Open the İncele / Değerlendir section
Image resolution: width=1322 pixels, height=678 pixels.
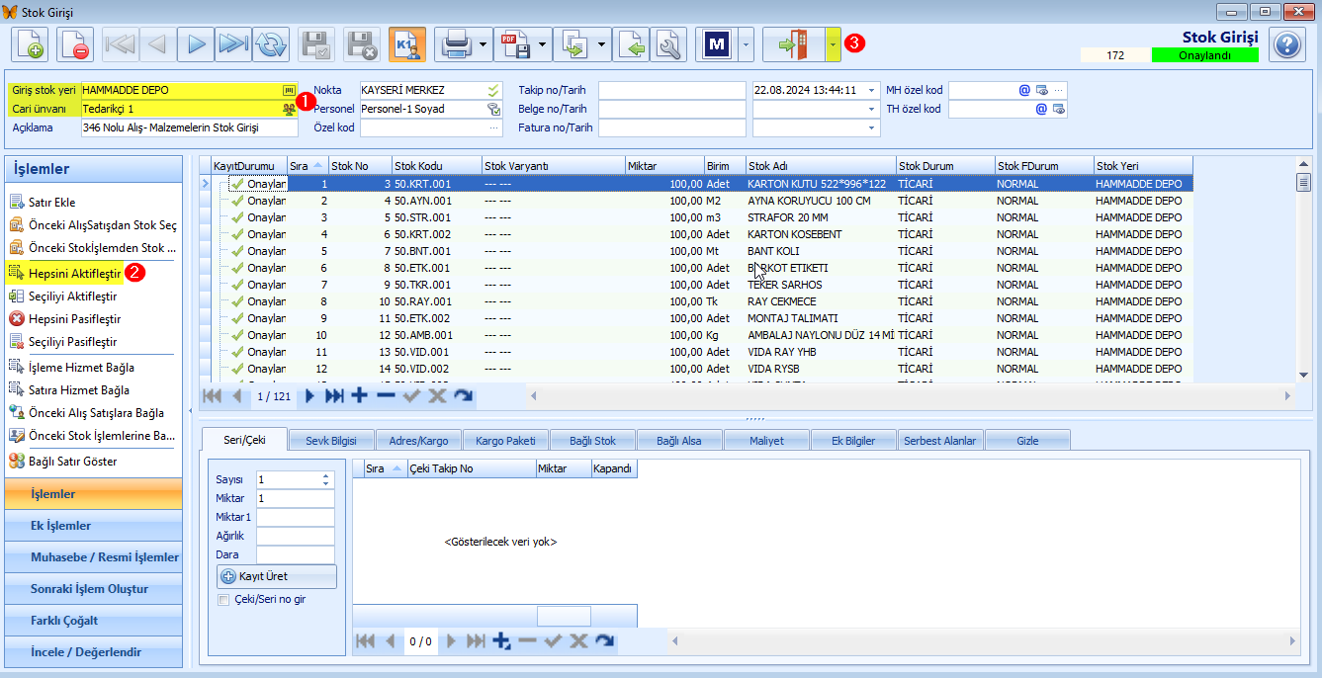[94, 652]
